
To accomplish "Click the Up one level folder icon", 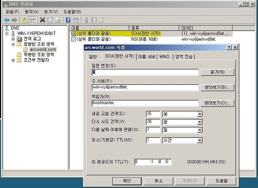I will click(25, 20).
